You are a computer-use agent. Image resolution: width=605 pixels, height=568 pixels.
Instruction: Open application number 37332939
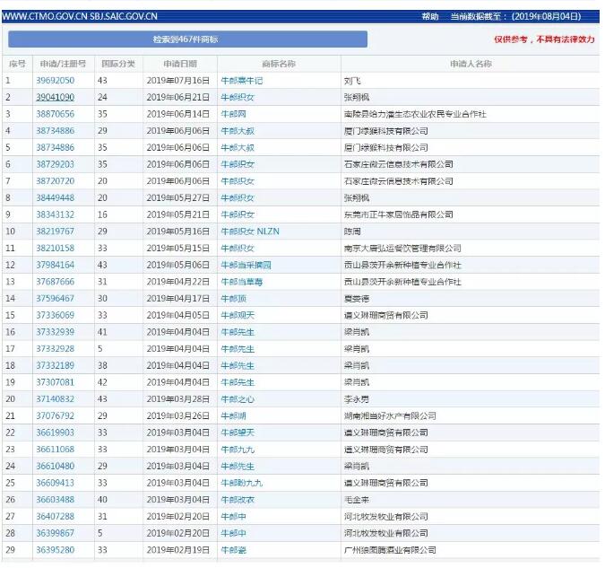tap(56, 332)
